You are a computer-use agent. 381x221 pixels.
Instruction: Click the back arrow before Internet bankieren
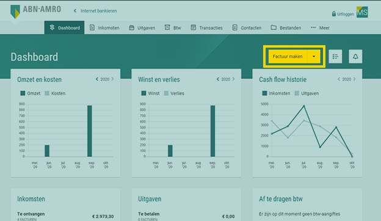(75, 11)
